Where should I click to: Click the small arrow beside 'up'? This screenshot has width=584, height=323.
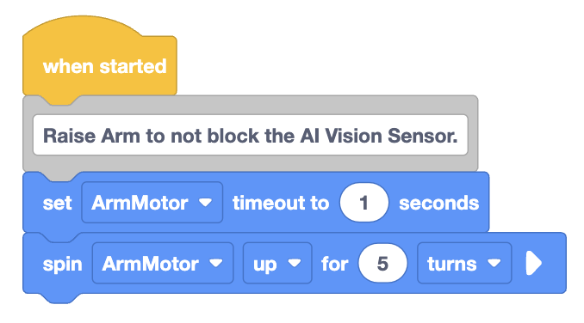[x=295, y=263]
